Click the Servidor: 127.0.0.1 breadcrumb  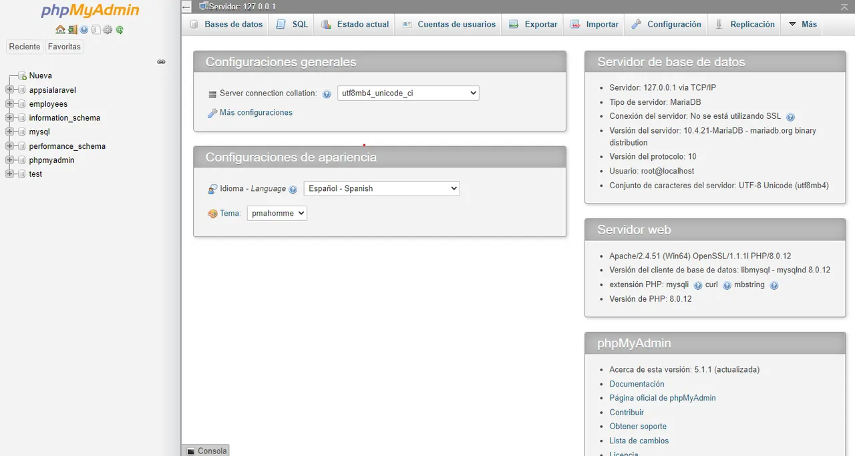pyautogui.click(x=242, y=7)
